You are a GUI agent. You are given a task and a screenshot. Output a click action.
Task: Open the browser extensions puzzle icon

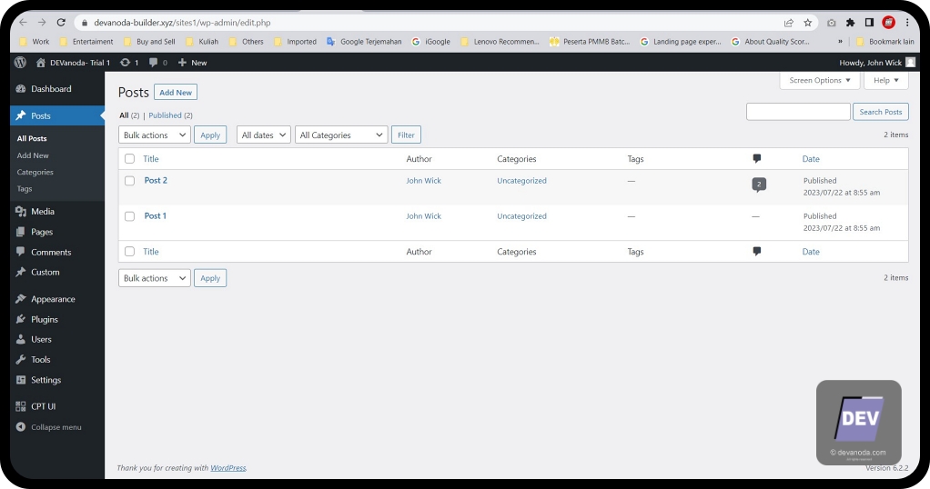[x=850, y=23]
